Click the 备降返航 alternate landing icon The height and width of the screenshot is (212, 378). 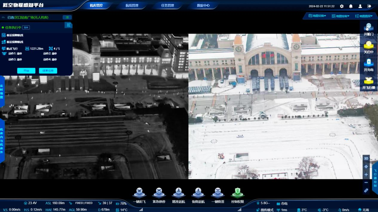pos(198,193)
